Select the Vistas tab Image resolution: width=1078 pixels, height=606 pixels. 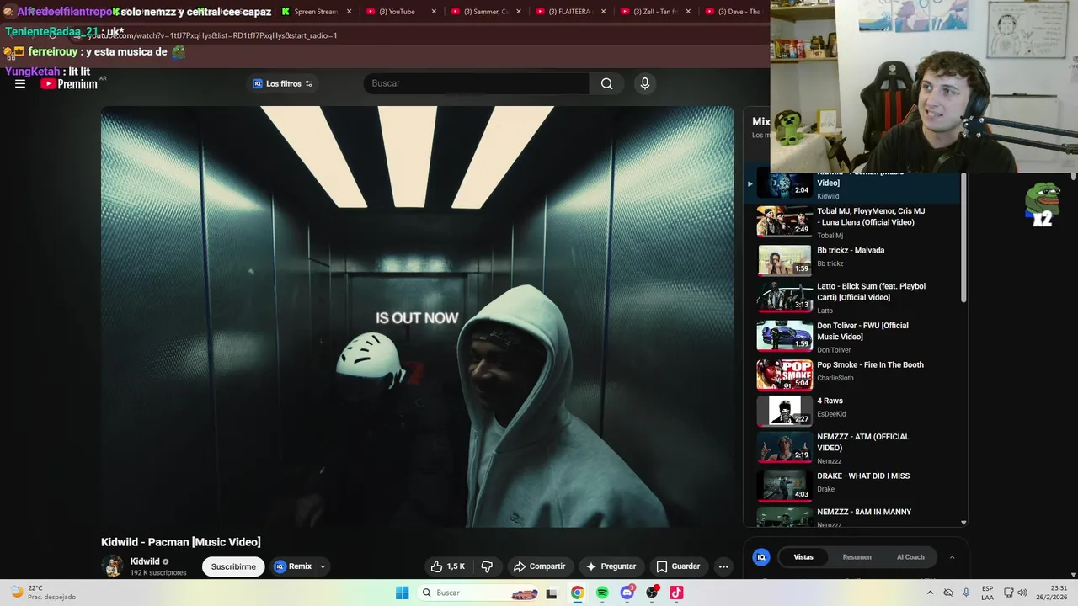[x=803, y=557]
